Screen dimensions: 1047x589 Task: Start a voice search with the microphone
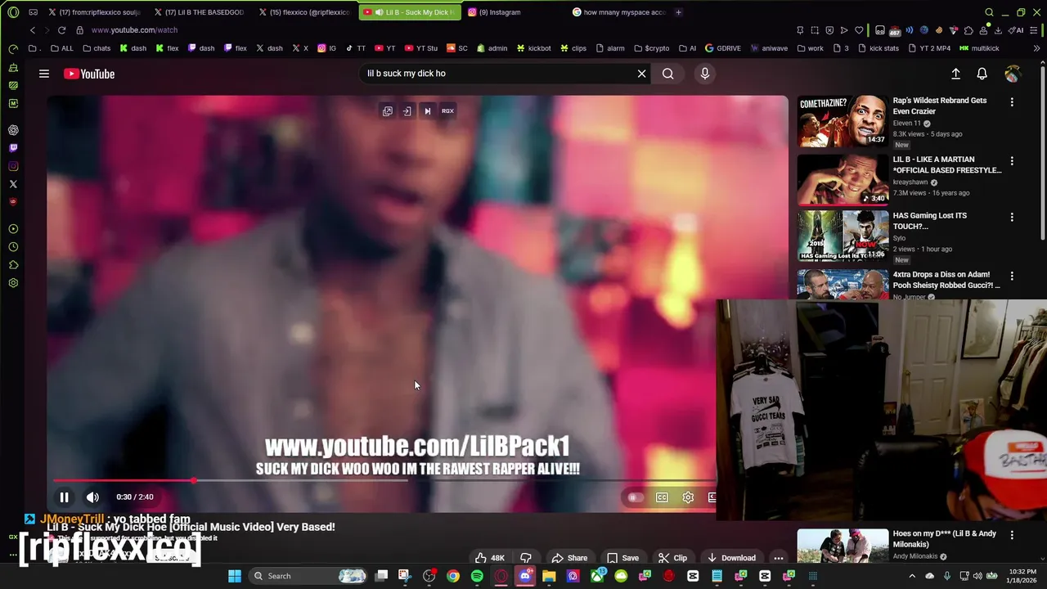pos(705,74)
